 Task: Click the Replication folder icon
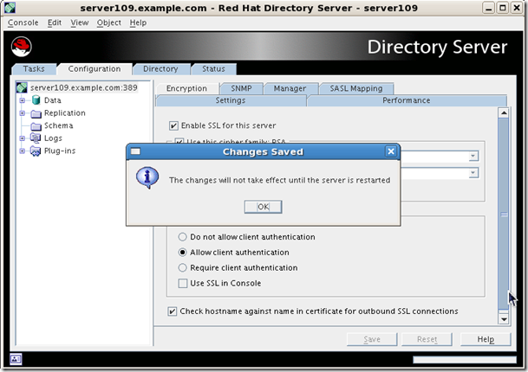pos(36,113)
